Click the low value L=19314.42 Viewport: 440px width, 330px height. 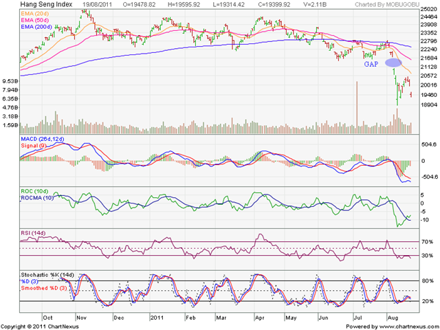pos(228,5)
